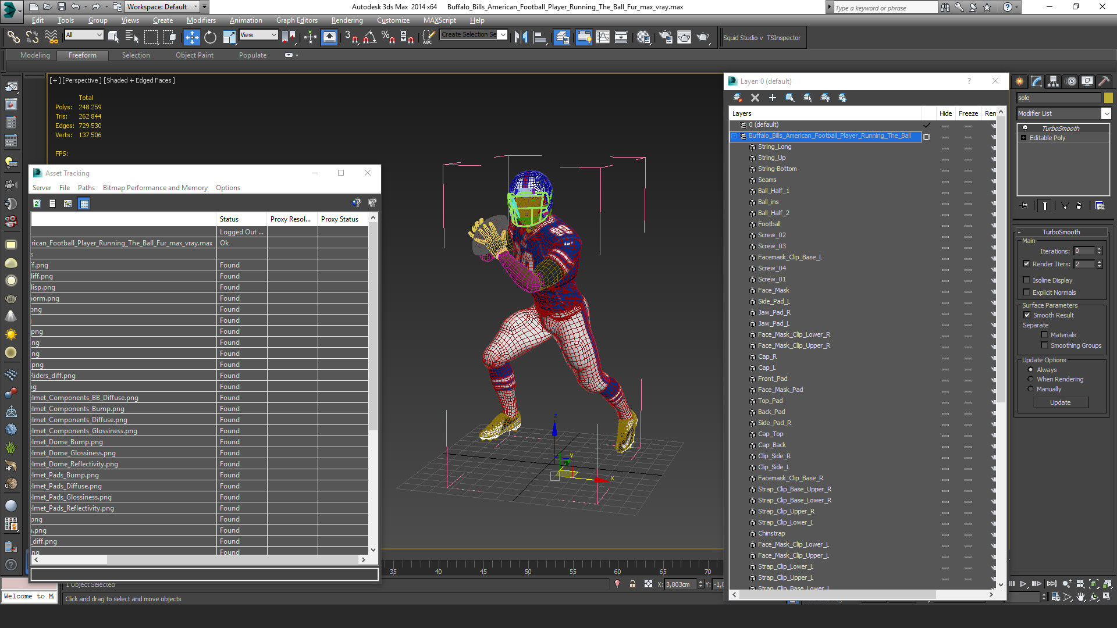This screenshot has height=628, width=1117.
Task: Create new layer icon in Layer dialog
Action: click(738, 98)
